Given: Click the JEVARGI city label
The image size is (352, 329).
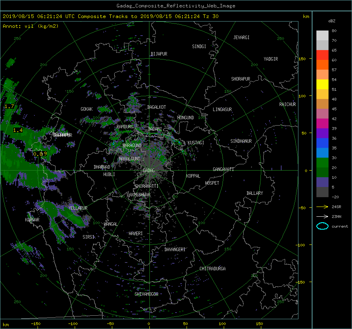Looking at the screenshot, I should point(241,38).
